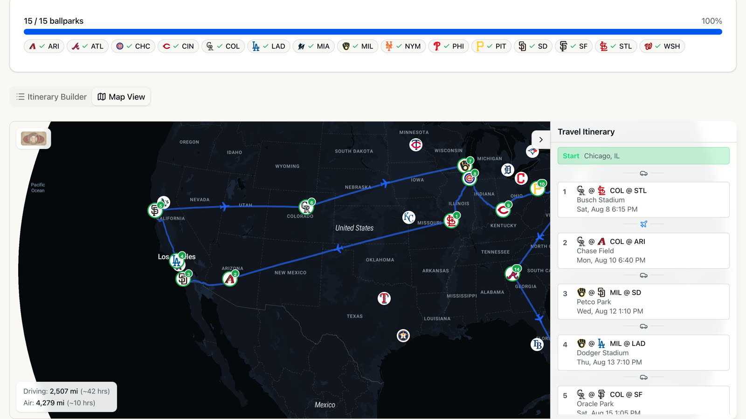The height and width of the screenshot is (419, 746).
Task: Toggle the ATL ballpark chip
Action: pyautogui.click(x=88, y=46)
